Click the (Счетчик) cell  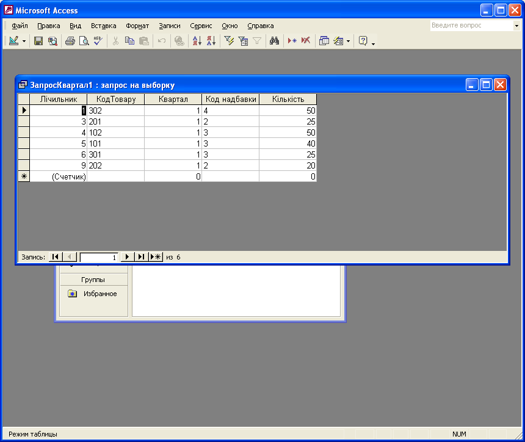click(x=58, y=176)
